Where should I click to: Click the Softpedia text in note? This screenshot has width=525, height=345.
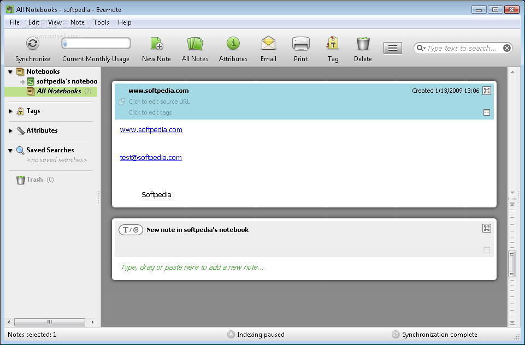[x=156, y=195]
